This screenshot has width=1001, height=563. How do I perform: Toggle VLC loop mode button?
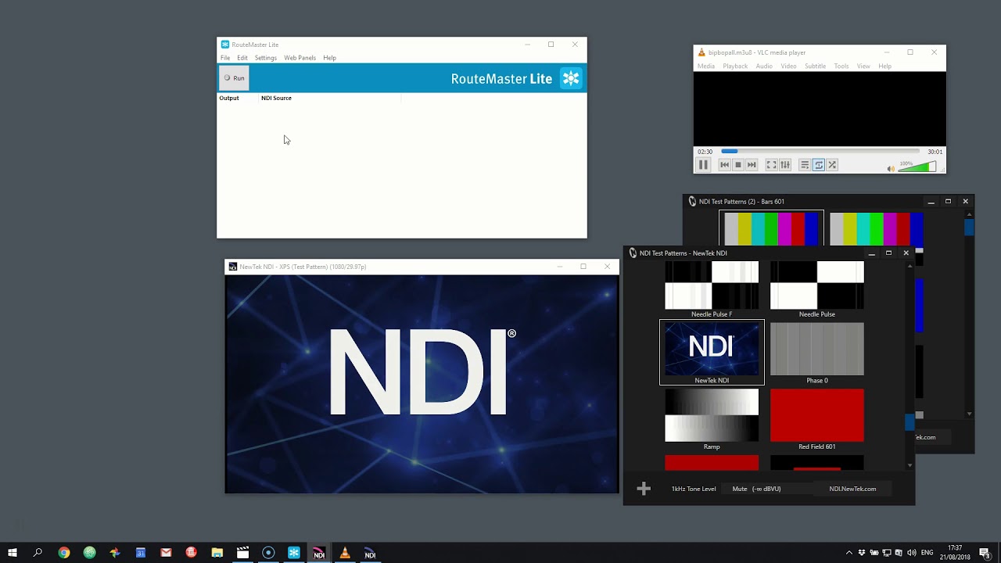pyautogui.click(x=818, y=165)
